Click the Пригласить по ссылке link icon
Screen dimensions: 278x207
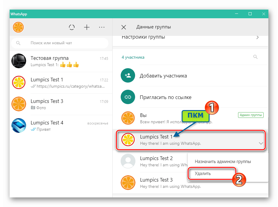click(128, 97)
